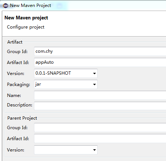
Task: Click the Packaging: label text
Action: click(19, 85)
